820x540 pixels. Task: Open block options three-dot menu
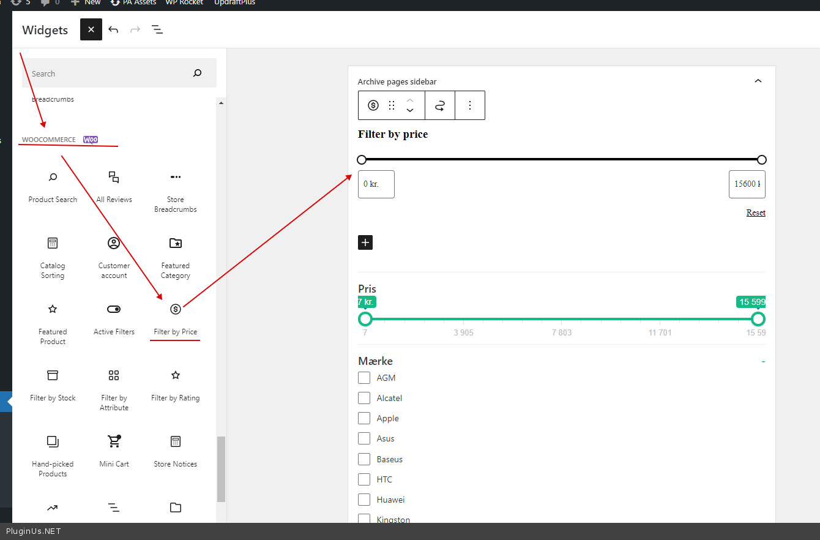click(x=470, y=105)
